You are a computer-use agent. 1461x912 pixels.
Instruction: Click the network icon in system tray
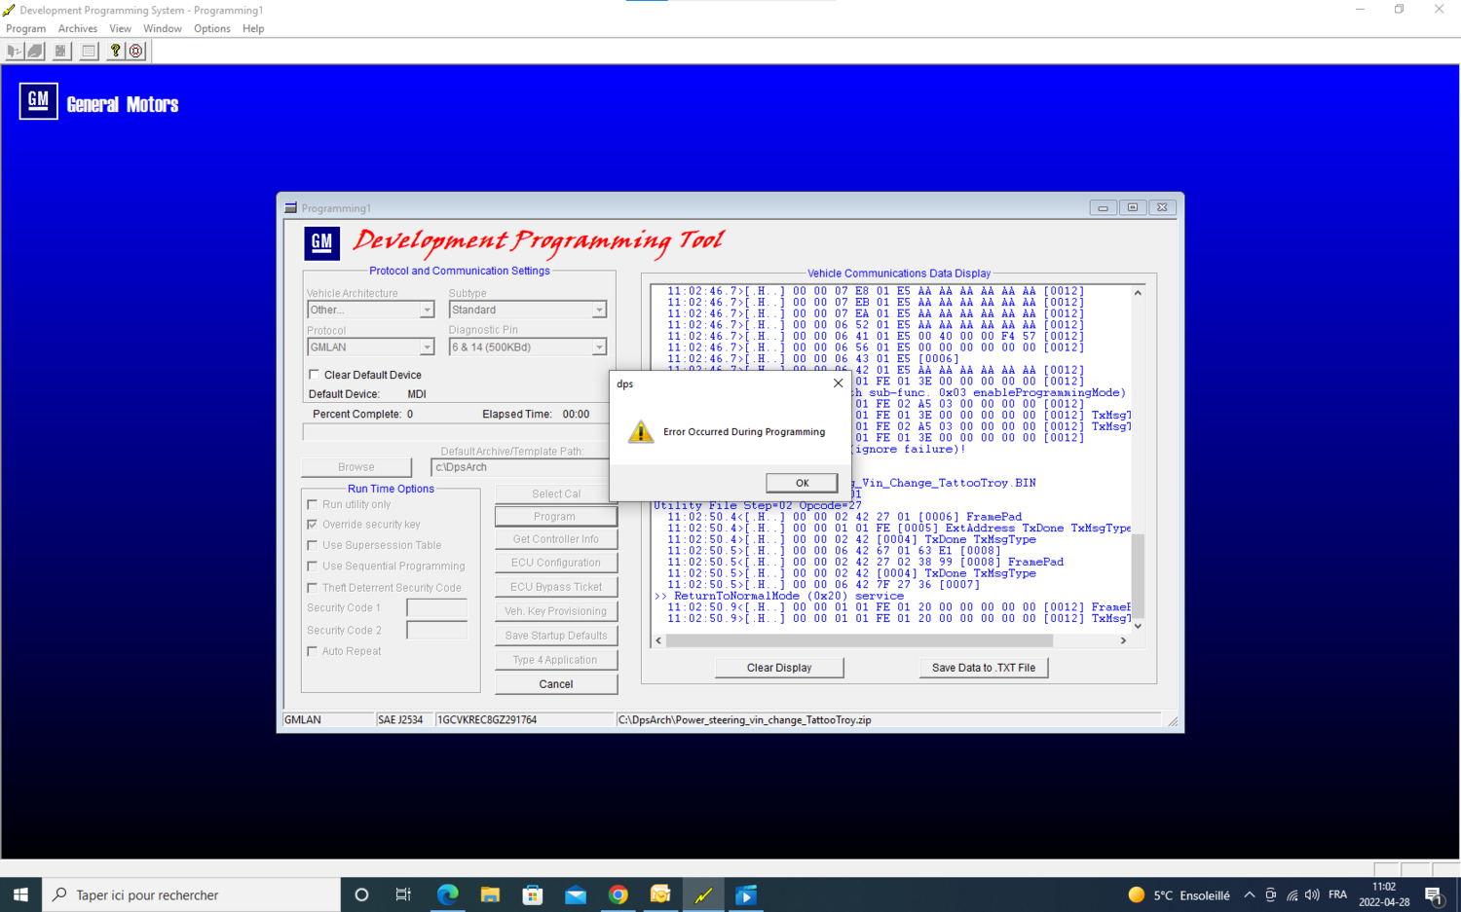pos(1292,894)
